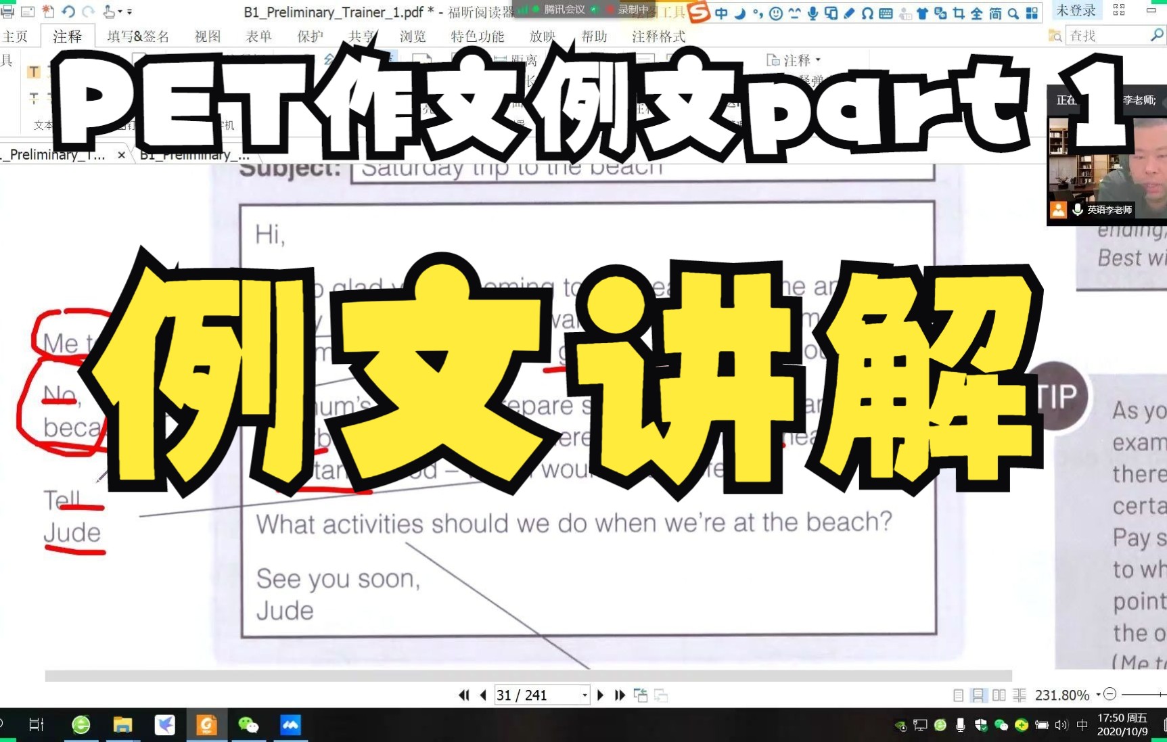The width and height of the screenshot is (1167, 742).
Task: Click the Sogou S input method logo
Action: (x=699, y=11)
